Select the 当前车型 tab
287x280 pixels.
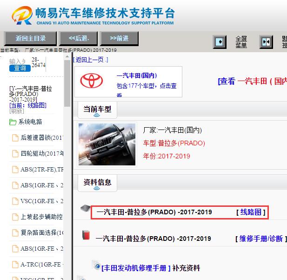(97, 110)
